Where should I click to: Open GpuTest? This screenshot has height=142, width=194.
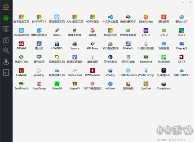pyautogui.click(x=146, y=86)
